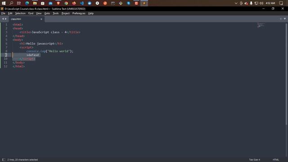Launch Firefox from taskbar
The height and width of the screenshot is (162, 288).
pos(74,3)
